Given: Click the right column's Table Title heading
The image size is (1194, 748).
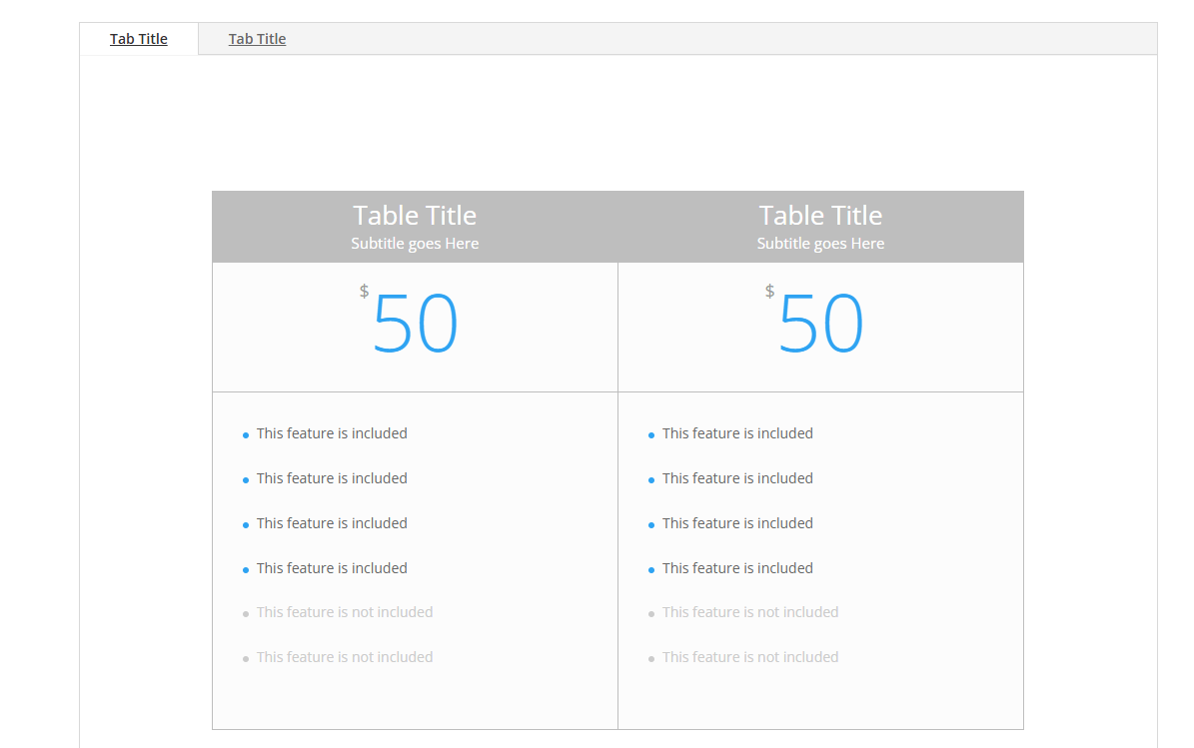Looking at the screenshot, I should pos(820,216).
